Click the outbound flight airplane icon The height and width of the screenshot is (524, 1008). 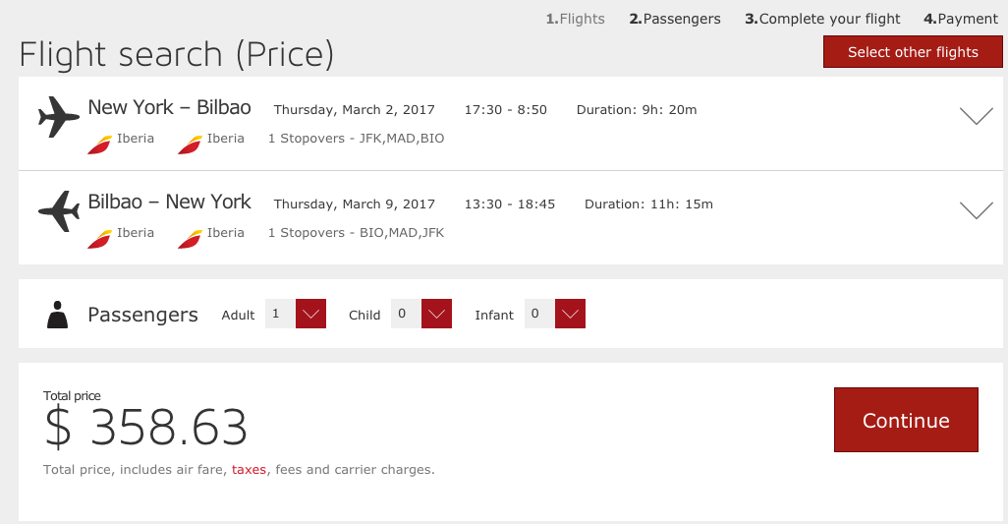click(x=59, y=117)
